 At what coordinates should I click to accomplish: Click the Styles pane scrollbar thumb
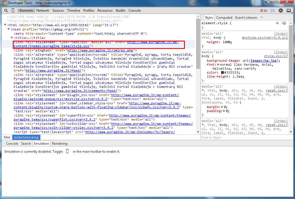point(291,53)
